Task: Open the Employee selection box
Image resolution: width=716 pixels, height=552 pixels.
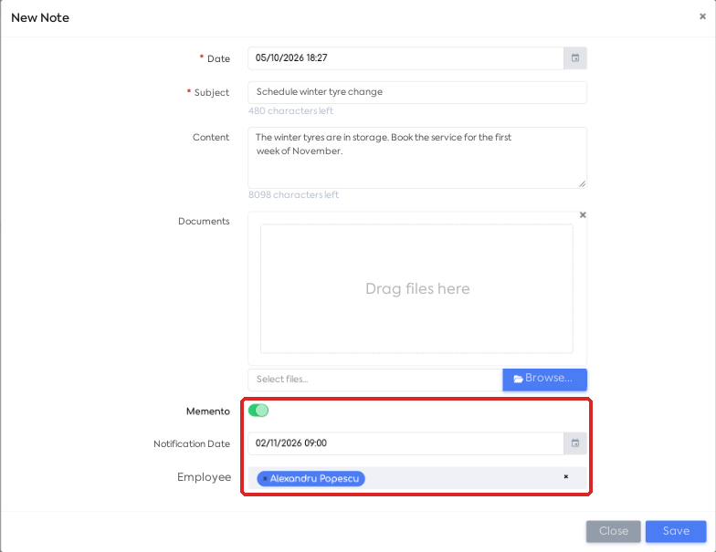Action: tap(417, 478)
